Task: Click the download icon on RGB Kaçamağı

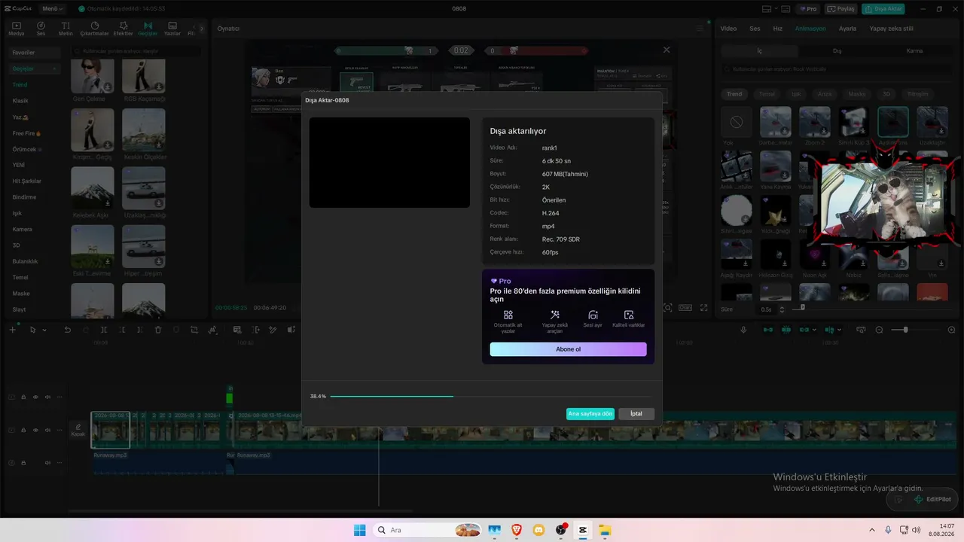Action: pyautogui.click(x=159, y=87)
